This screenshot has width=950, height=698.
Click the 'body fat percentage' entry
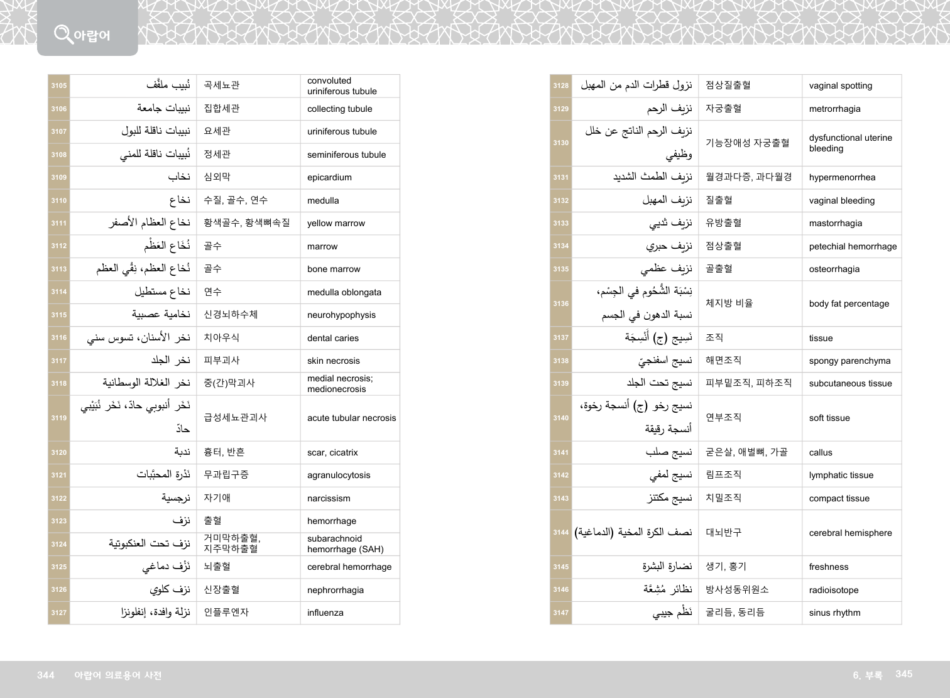point(849,303)
